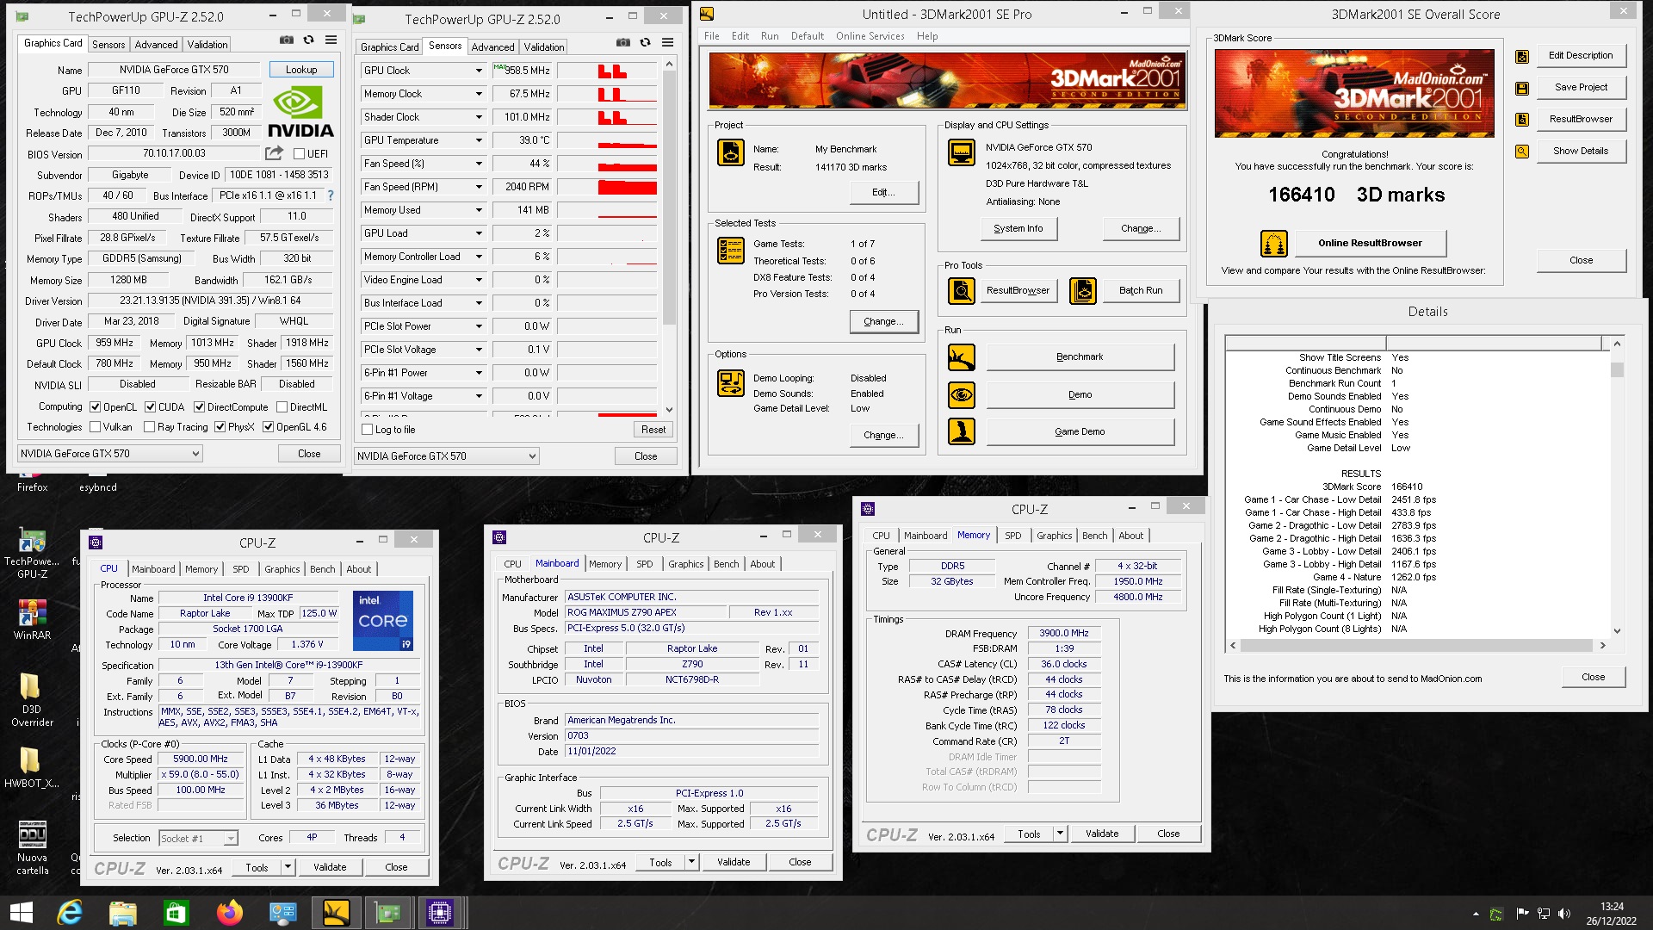The height and width of the screenshot is (930, 1653).
Task: Click the Show Details magnifier icon
Action: click(1522, 152)
